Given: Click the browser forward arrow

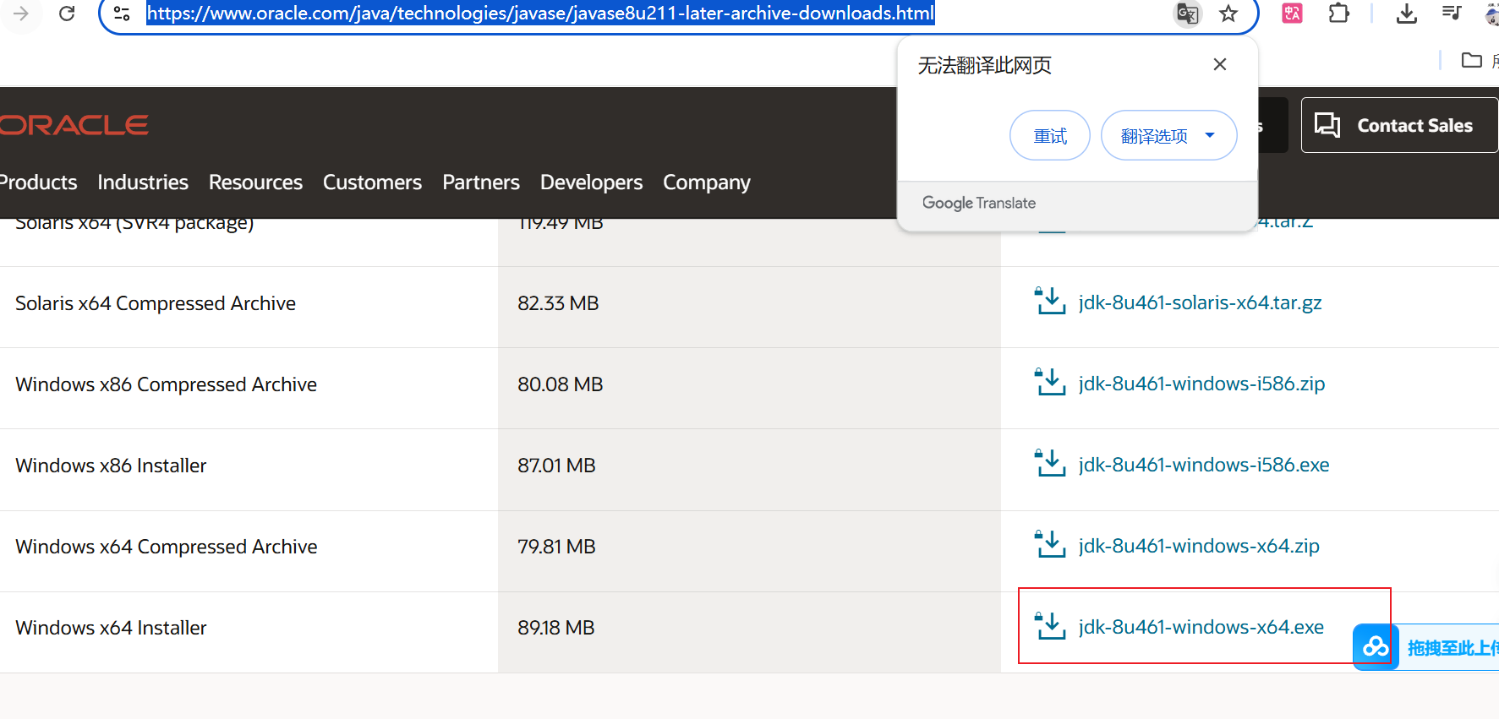Looking at the screenshot, I should click(x=21, y=14).
